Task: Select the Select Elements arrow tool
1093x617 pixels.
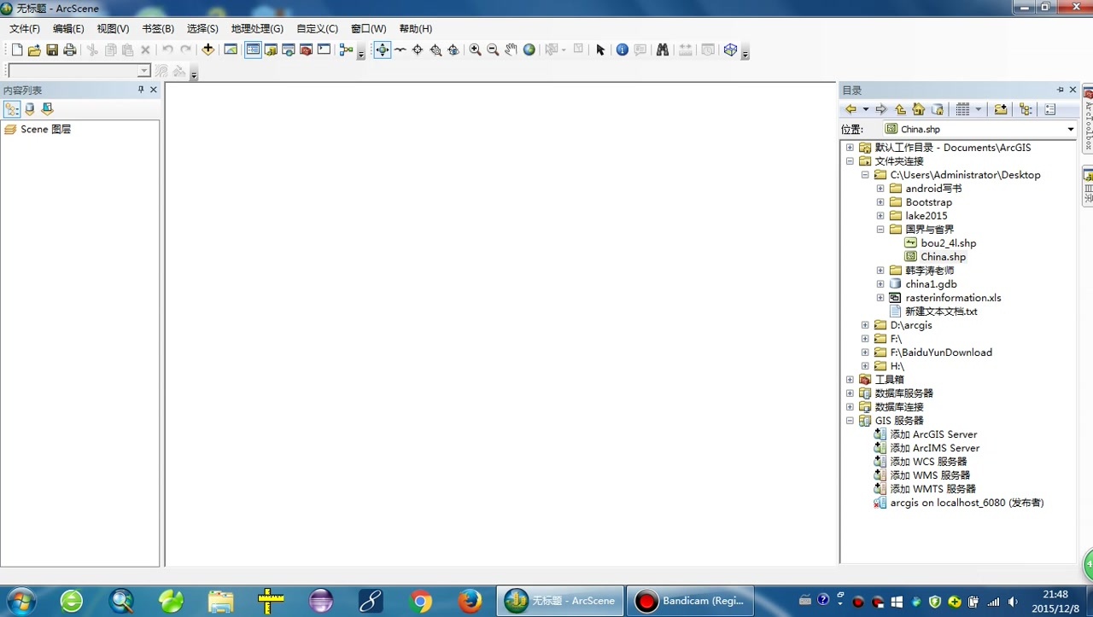Action: click(x=600, y=49)
